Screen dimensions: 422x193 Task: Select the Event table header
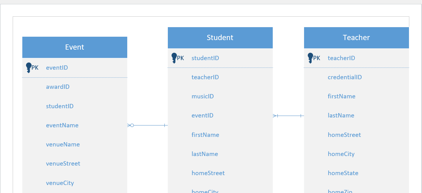pos(75,47)
